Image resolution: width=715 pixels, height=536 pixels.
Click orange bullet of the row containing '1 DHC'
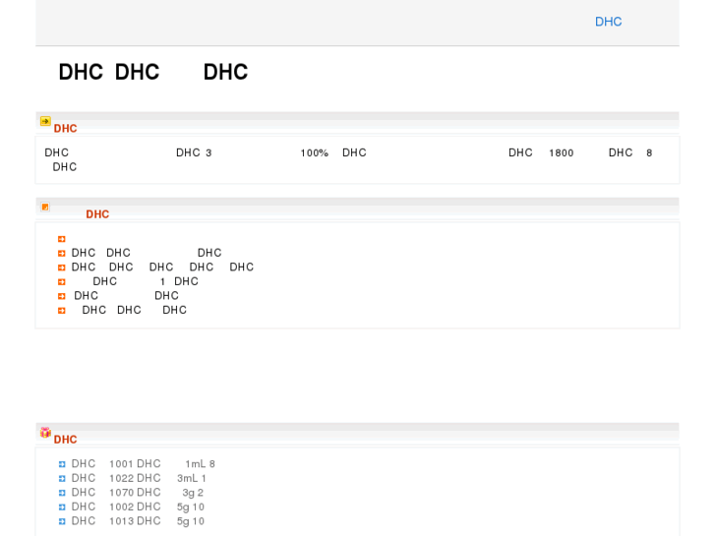[x=62, y=282]
